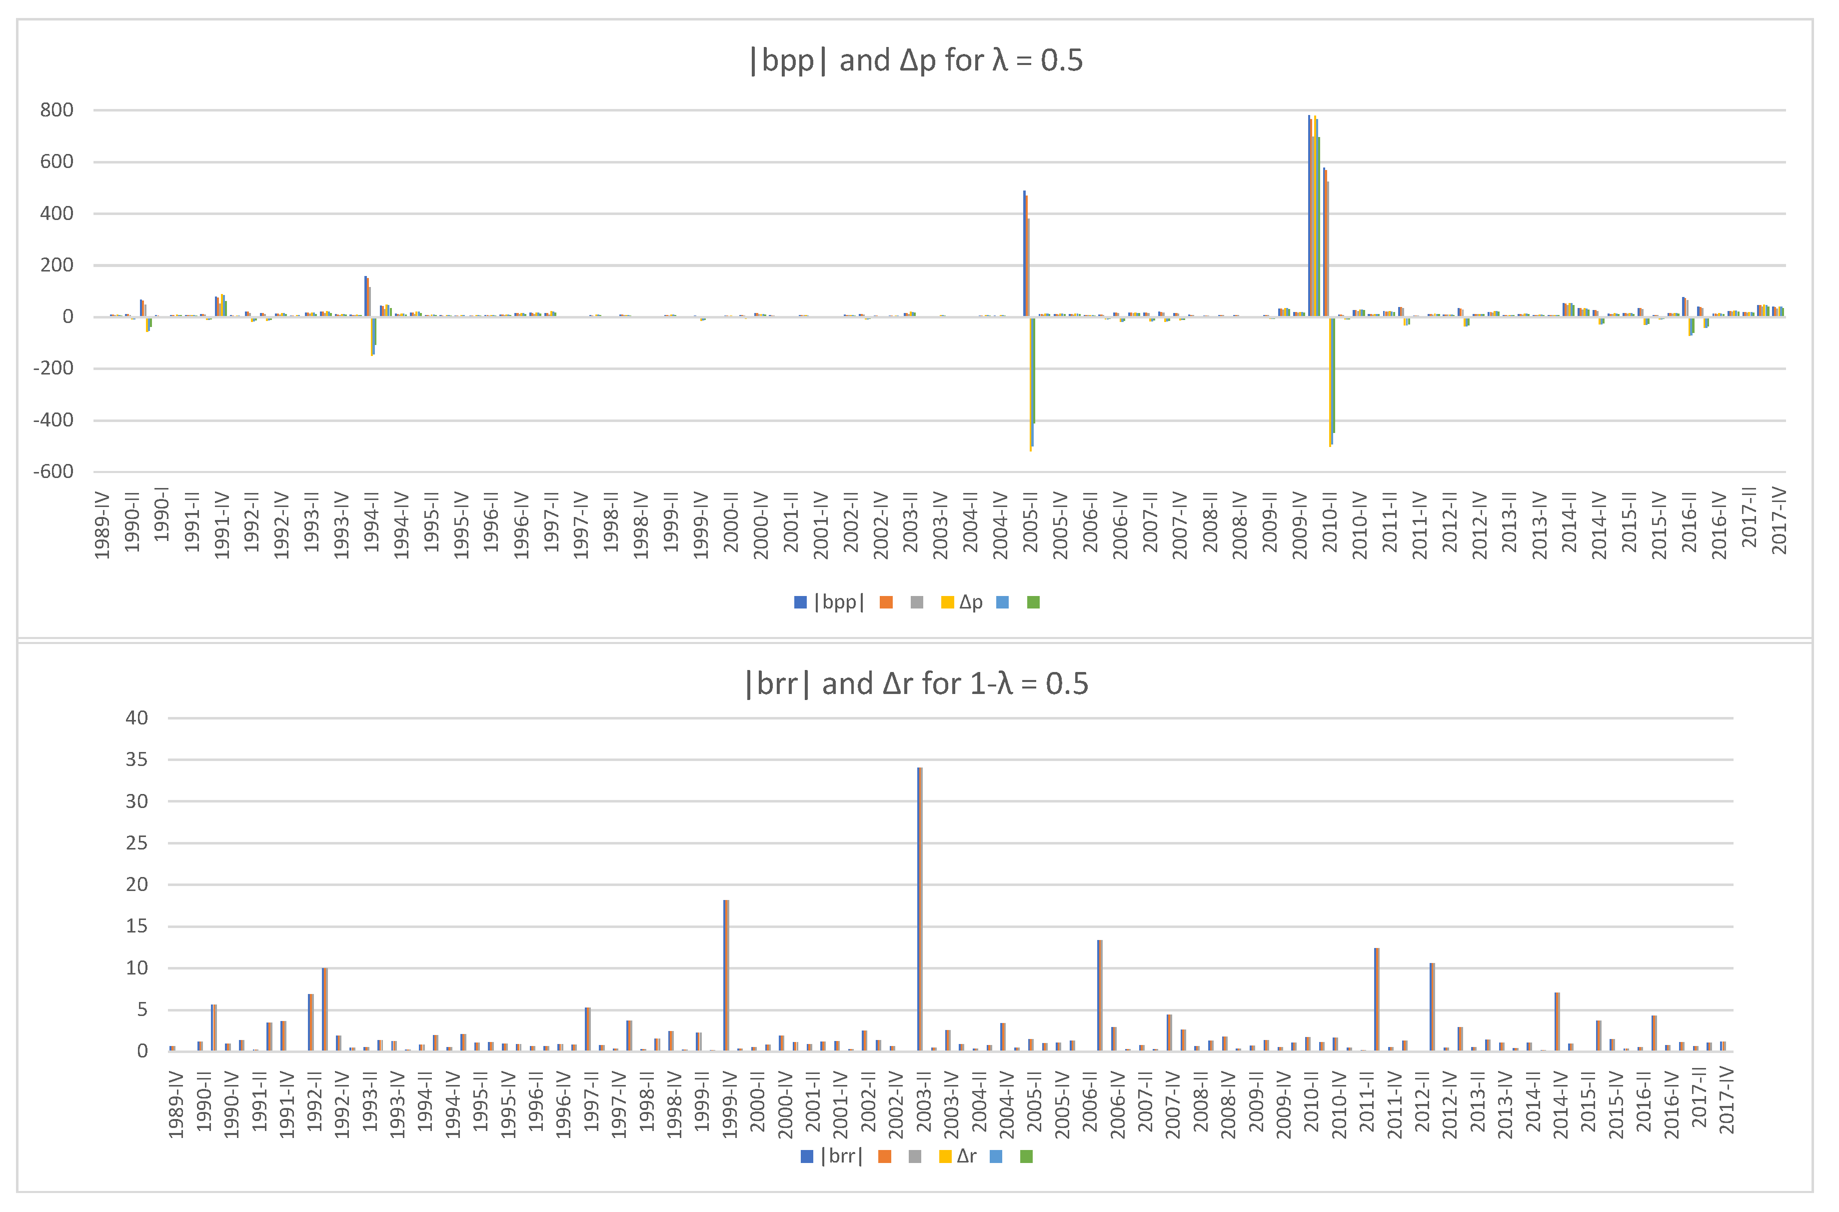The width and height of the screenshot is (1839, 1212).
Task: Click orange legend swatch in top chart
Action: point(886,603)
